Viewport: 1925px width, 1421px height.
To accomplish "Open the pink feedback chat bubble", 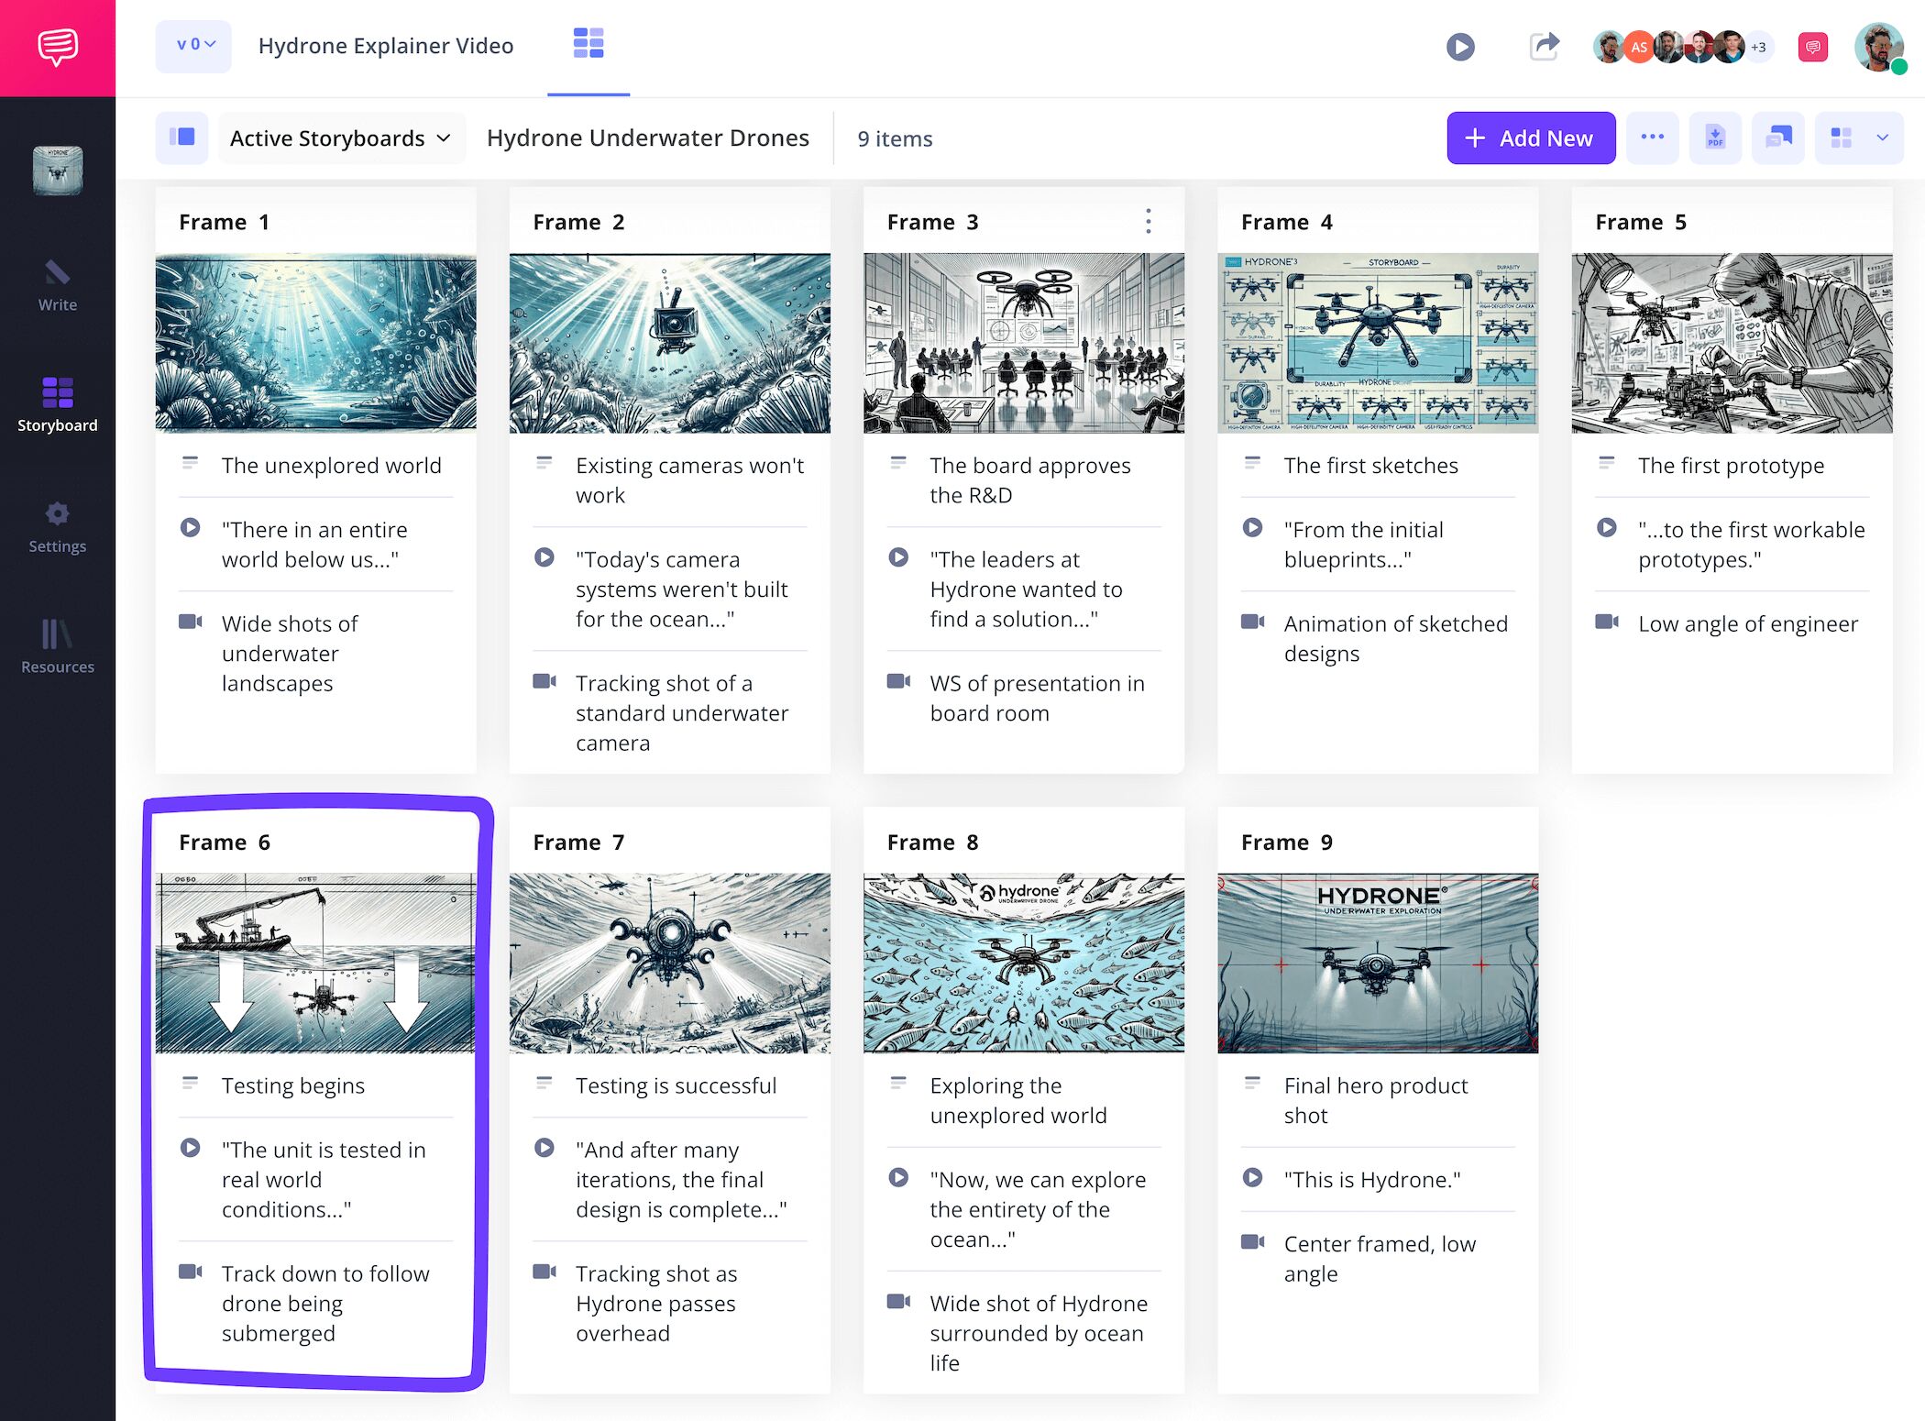I will click(1813, 46).
